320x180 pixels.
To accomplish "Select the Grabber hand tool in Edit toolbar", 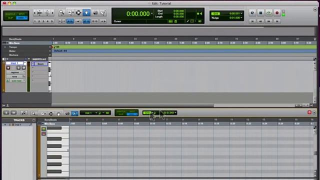I will (x=86, y=12).
